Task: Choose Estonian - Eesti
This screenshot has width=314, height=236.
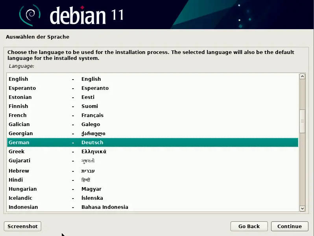Action: (x=153, y=97)
